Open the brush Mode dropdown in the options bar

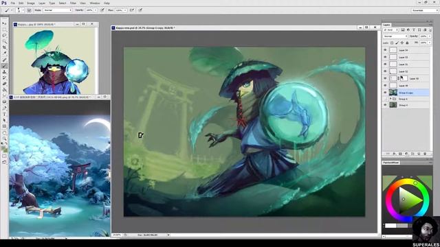(58, 10)
